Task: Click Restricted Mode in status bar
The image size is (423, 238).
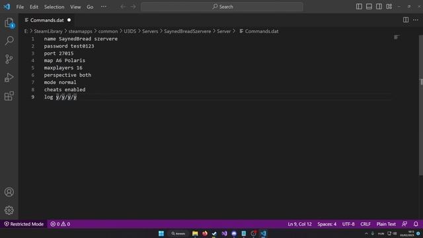Action: 24,224
